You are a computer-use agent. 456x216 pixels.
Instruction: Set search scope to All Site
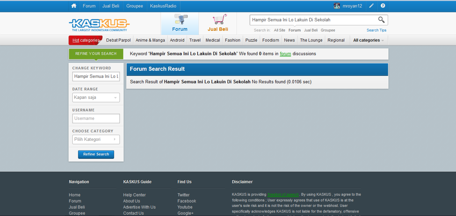279,30
